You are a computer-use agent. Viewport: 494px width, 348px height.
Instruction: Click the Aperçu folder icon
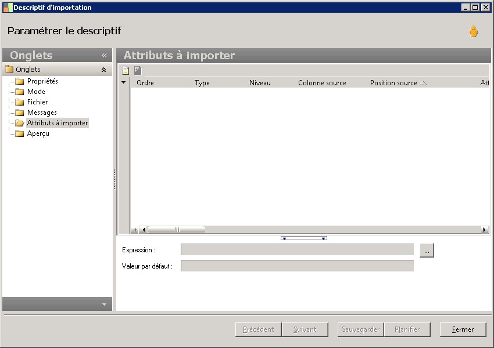click(x=20, y=133)
